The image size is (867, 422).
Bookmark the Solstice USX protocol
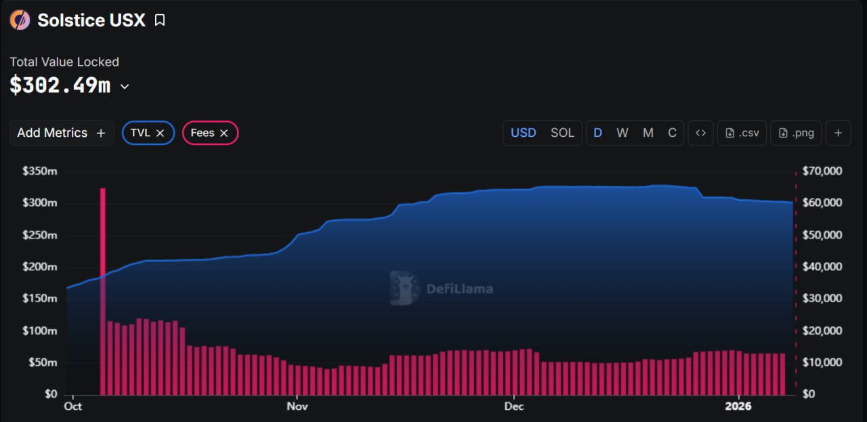coord(160,20)
